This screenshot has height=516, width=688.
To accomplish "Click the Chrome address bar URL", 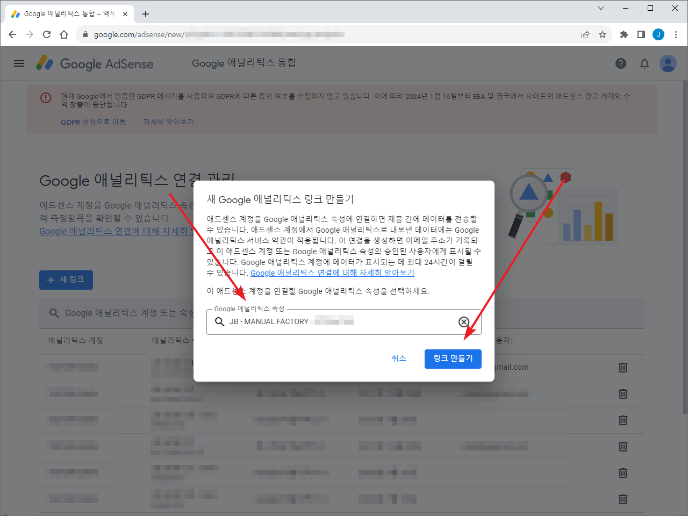I will 219,34.
